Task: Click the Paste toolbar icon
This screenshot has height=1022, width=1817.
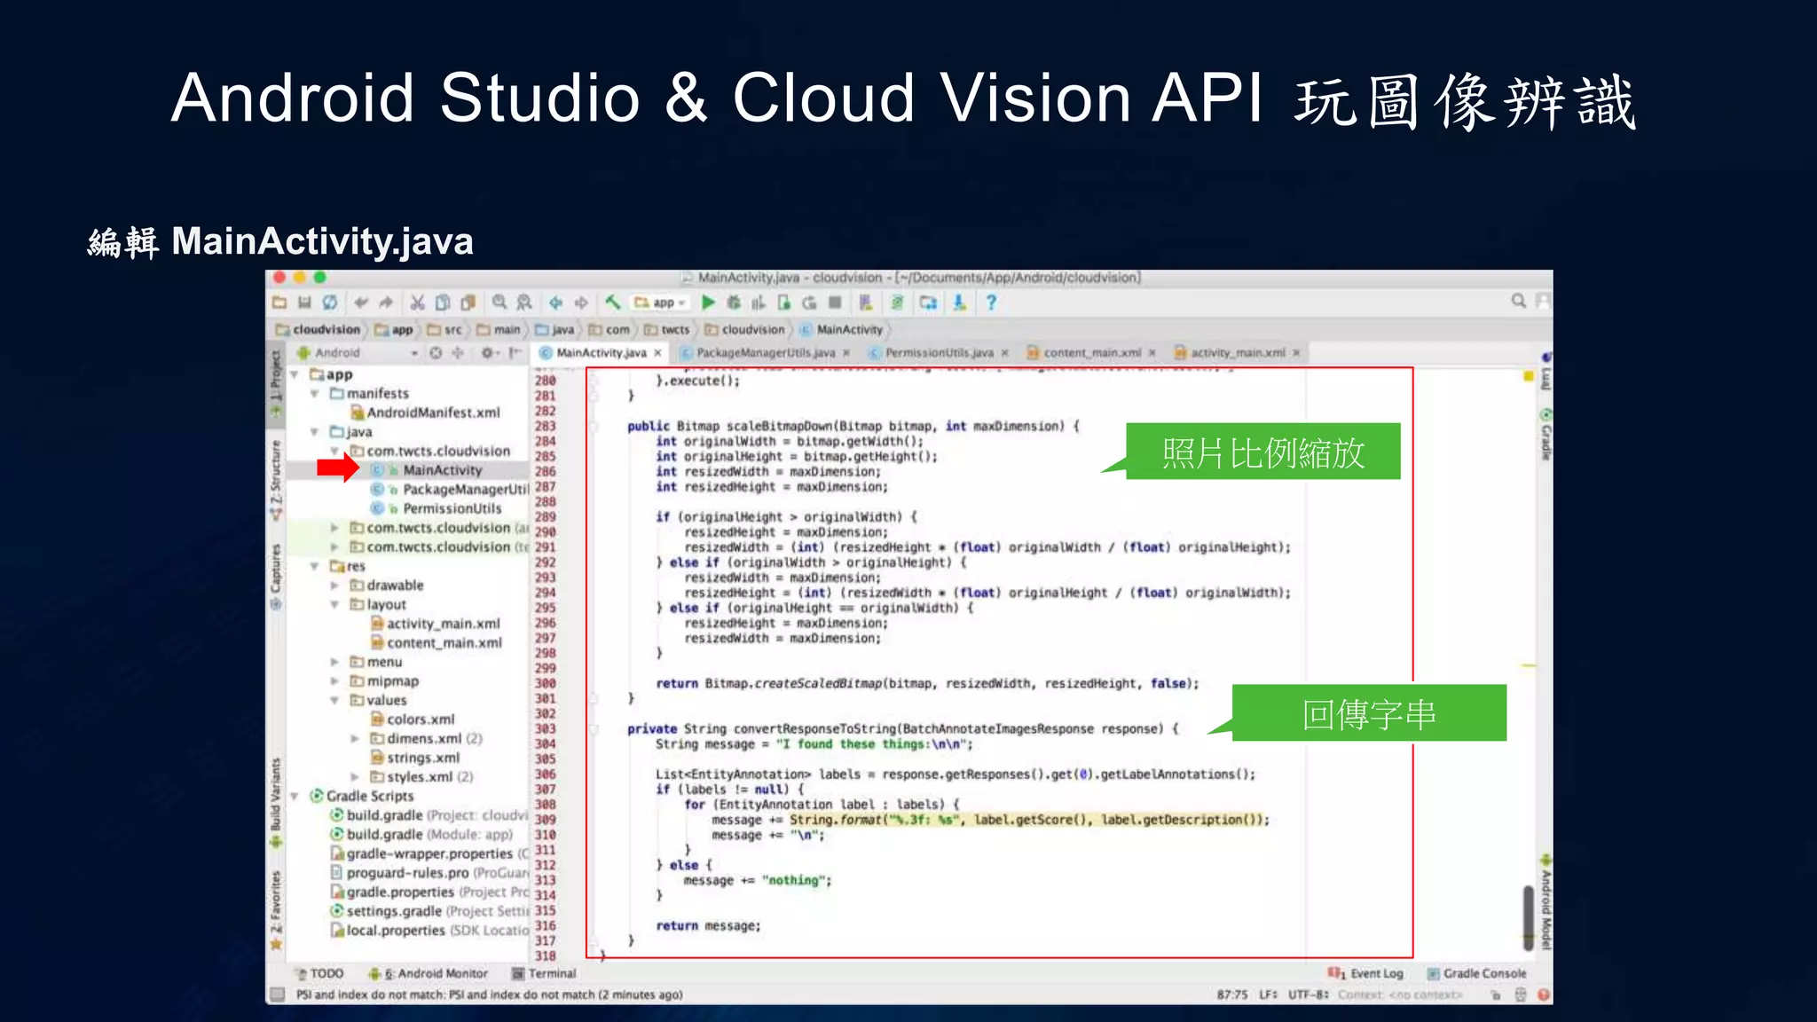Action: 468,303
